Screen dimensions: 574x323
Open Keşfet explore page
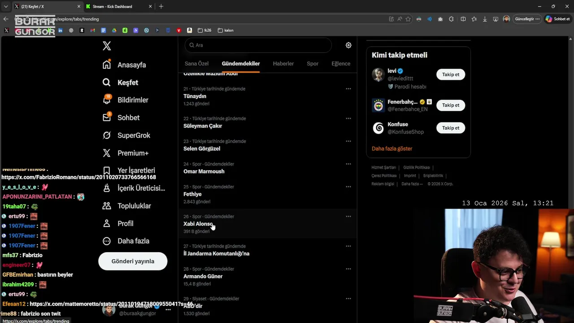120,83
